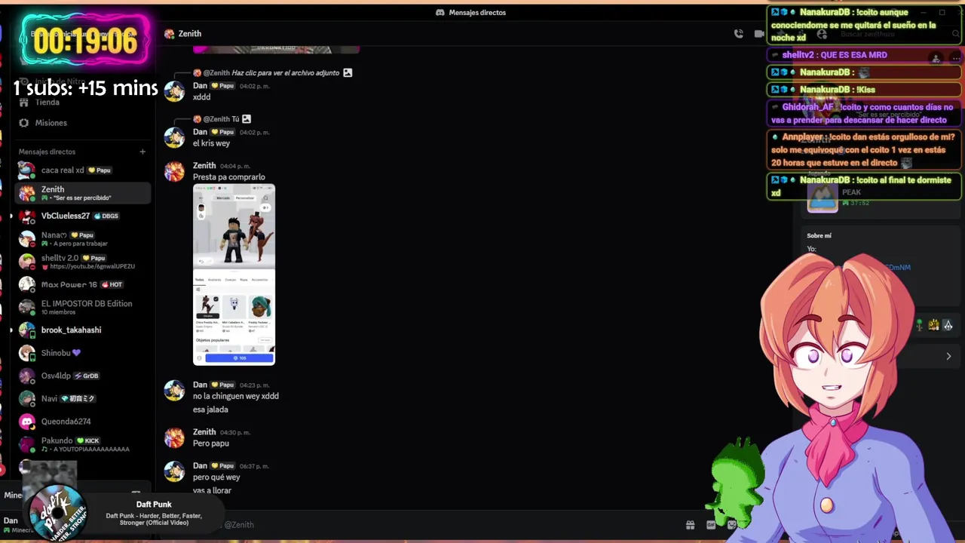
Task: Start a voice call with Zenith
Action: tap(738, 34)
